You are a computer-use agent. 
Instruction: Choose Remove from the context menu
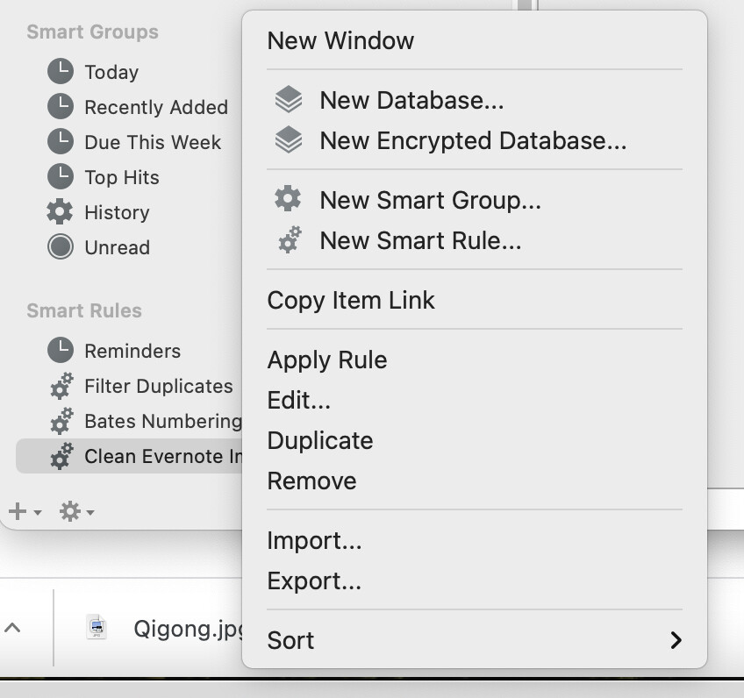pyautogui.click(x=311, y=481)
